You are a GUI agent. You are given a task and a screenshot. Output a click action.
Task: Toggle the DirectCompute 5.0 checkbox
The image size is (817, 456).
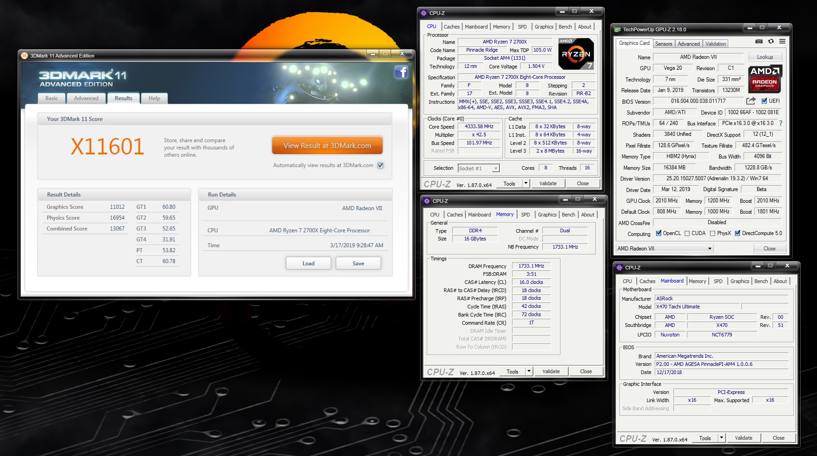point(738,233)
